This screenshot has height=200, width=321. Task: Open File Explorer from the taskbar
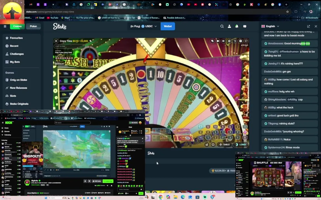pyautogui.click(x=175, y=197)
